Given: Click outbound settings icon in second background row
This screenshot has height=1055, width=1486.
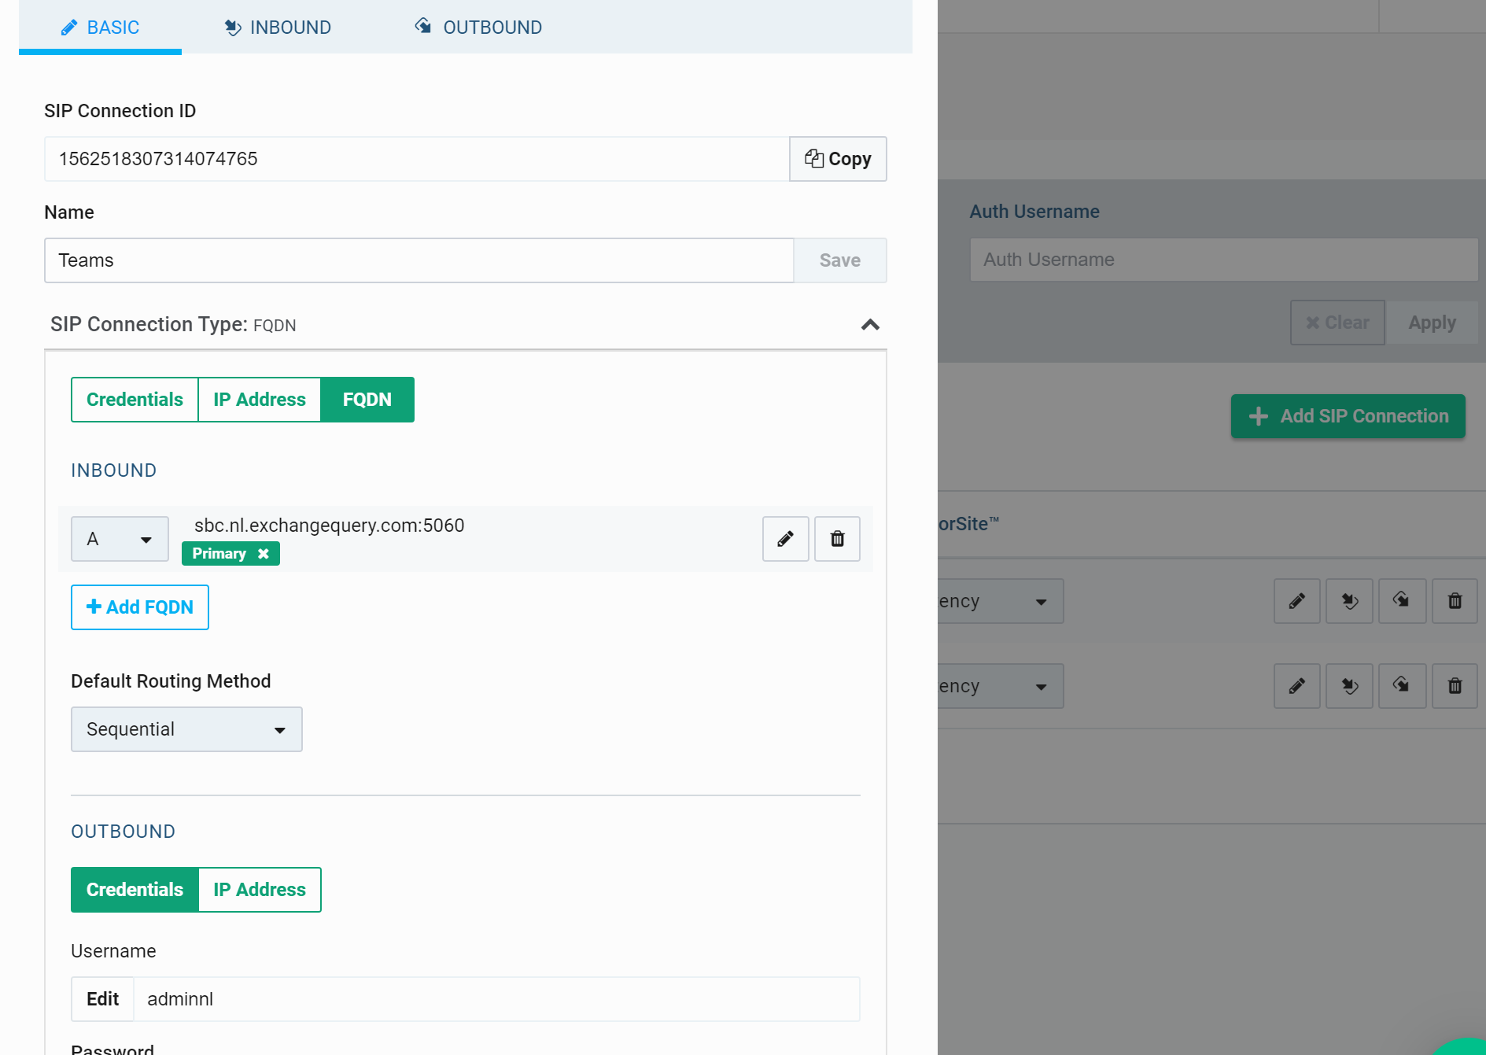Looking at the screenshot, I should click(x=1401, y=686).
